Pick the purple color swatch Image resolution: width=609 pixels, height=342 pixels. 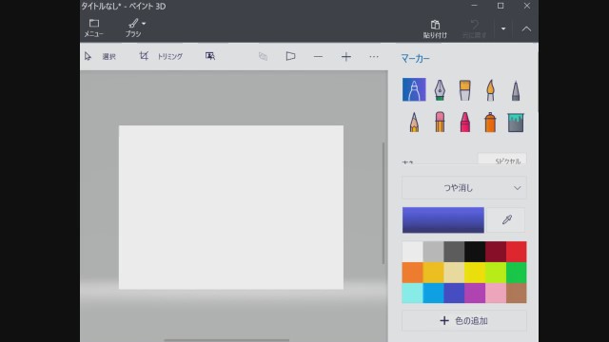pyautogui.click(x=475, y=293)
